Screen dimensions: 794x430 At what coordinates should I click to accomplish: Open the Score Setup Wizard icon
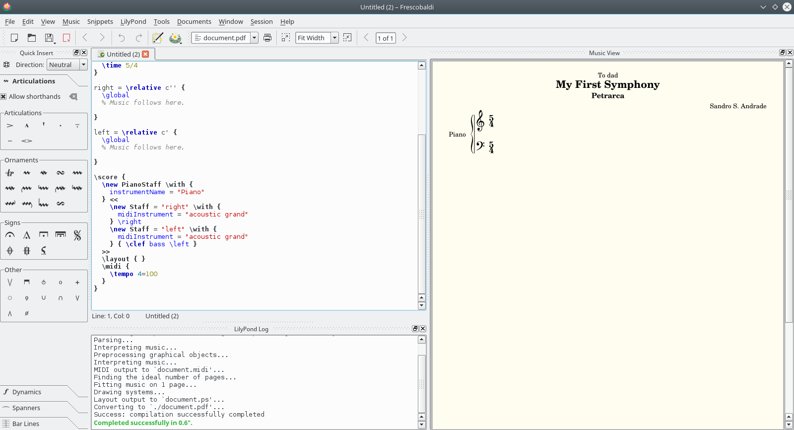(x=157, y=38)
